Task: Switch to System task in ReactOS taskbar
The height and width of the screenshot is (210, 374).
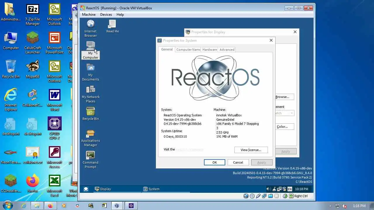Action: click(166, 189)
